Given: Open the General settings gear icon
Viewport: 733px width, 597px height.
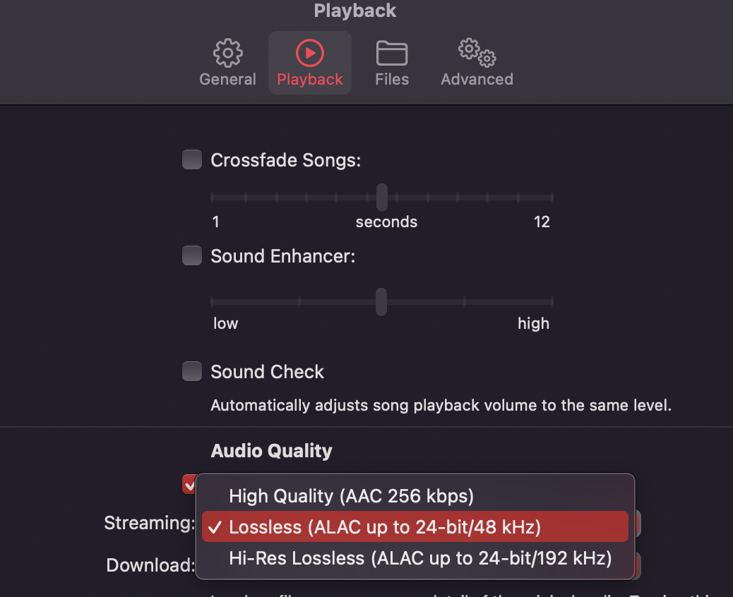Looking at the screenshot, I should point(227,54).
